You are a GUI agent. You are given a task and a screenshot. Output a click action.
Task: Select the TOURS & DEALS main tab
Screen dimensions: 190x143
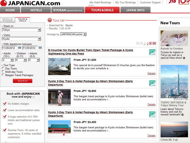pos(102,10)
